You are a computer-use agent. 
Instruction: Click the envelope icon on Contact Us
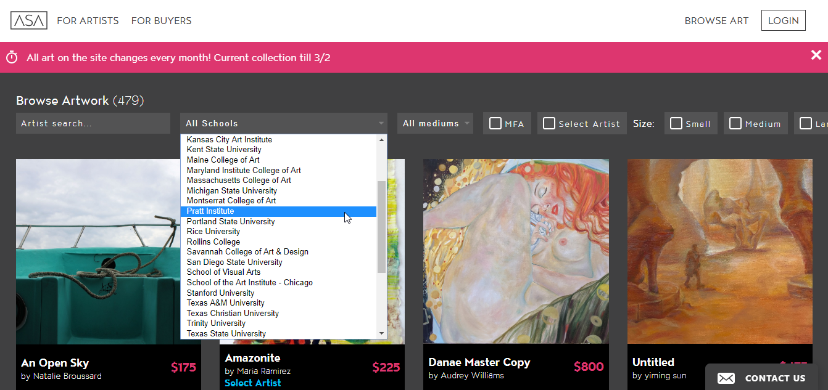coord(726,378)
